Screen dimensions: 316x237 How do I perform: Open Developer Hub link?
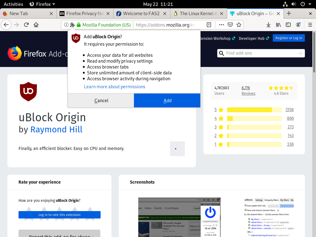tap(254, 38)
